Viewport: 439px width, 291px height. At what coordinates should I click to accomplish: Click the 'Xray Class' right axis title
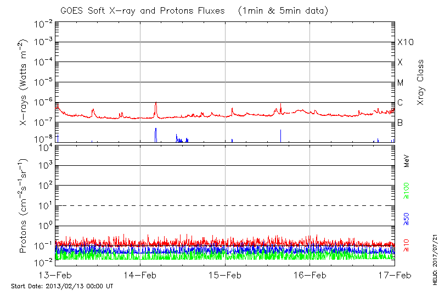(421, 82)
